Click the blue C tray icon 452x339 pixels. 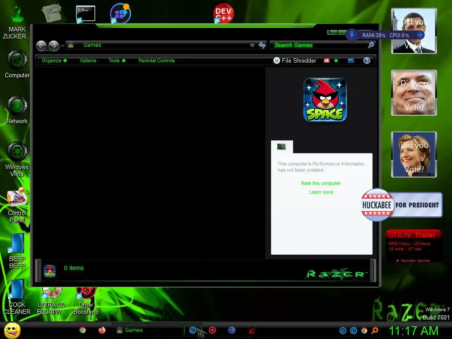tap(354, 331)
